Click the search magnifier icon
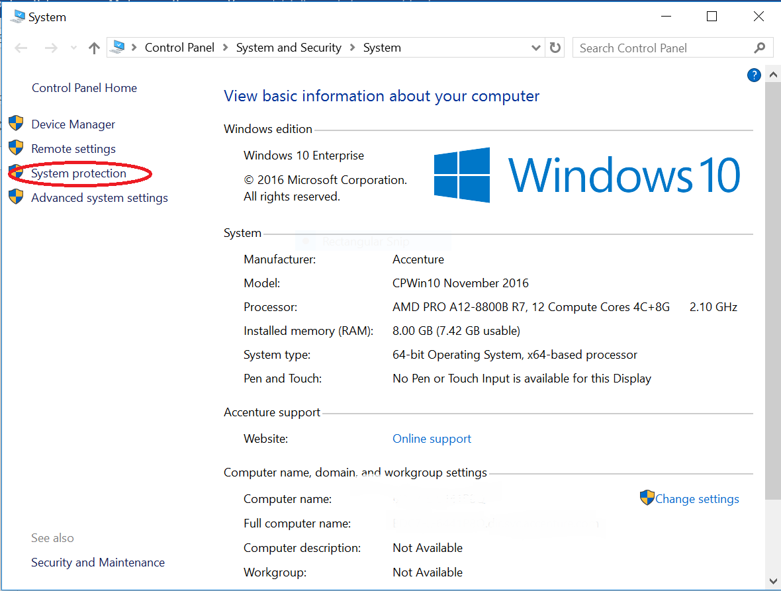The height and width of the screenshot is (591, 781). (x=759, y=48)
